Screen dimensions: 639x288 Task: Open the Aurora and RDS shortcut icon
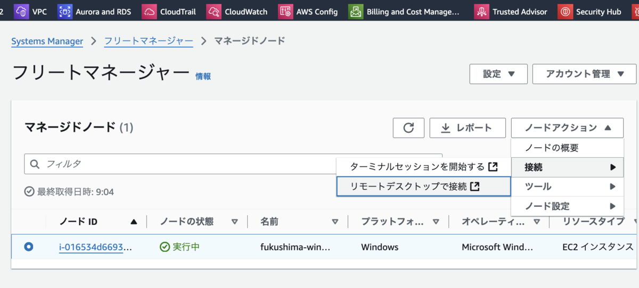[x=64, y=11]
